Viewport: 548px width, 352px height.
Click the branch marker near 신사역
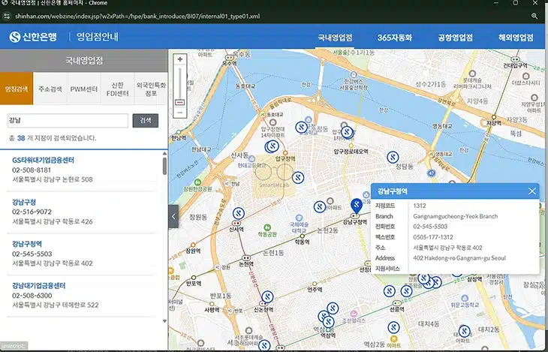pyautogui.click(x=239, y=213)
